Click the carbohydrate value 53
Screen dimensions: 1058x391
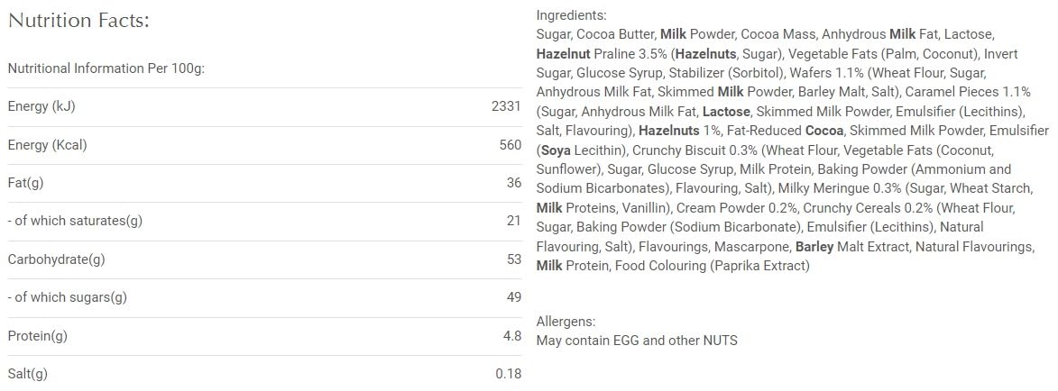(x=513, y=259)
